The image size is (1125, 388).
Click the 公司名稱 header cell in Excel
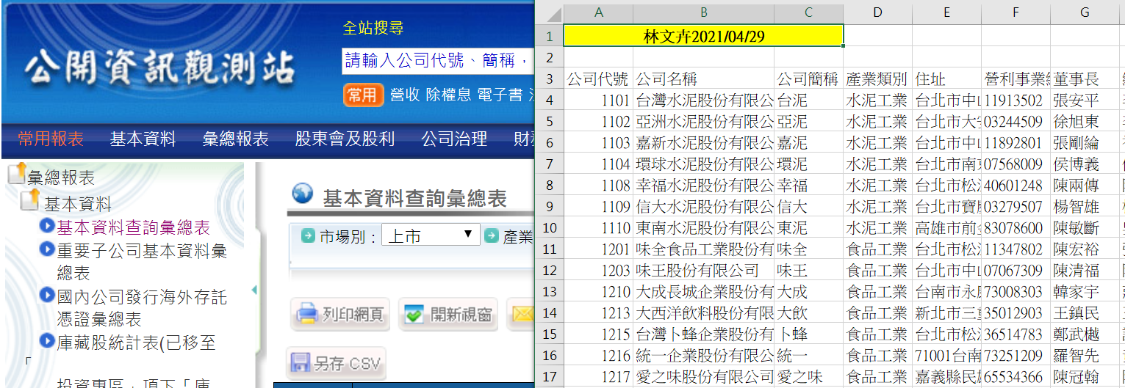point(703,79)
